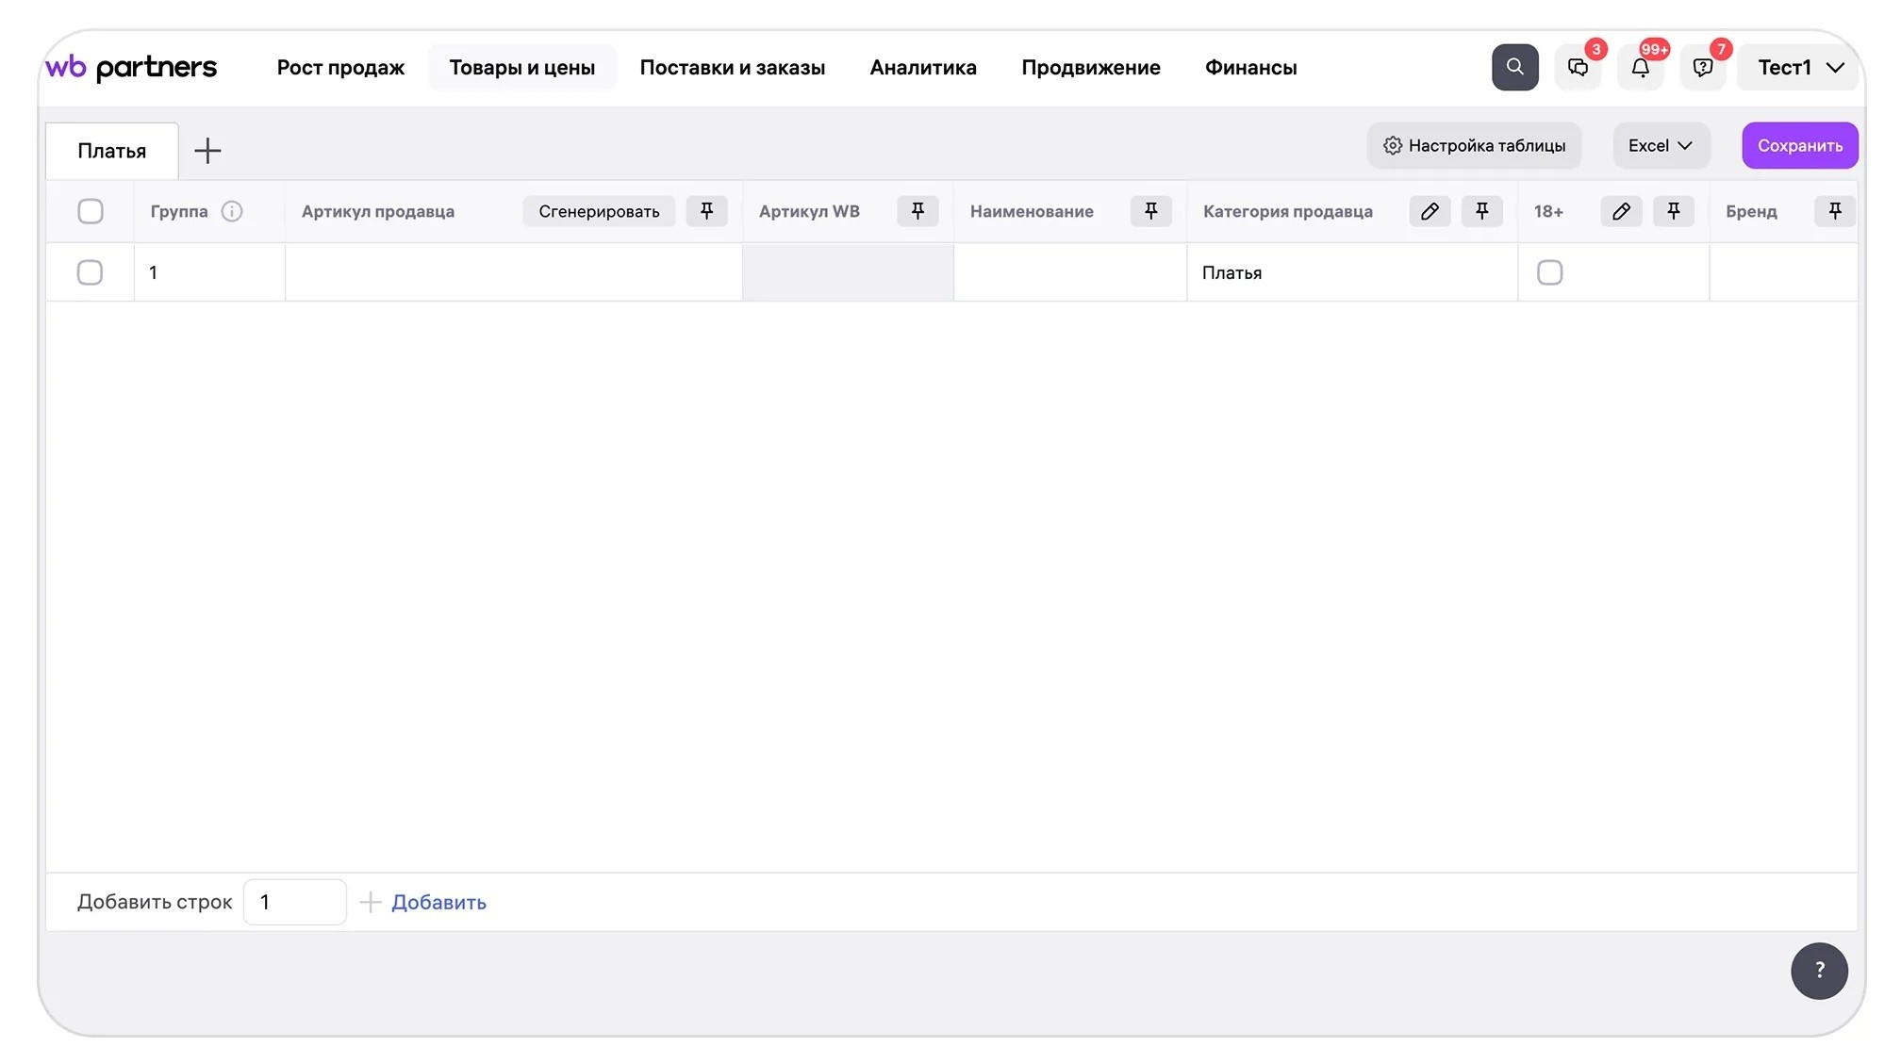The image size is (1901, 1063).
Task: Open the Тест1 account dropdown
Action: click(x=1799, y=67)
